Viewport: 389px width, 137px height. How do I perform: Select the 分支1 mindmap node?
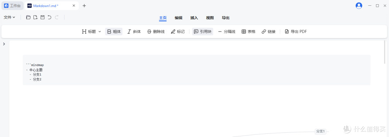tap(320, 132)
